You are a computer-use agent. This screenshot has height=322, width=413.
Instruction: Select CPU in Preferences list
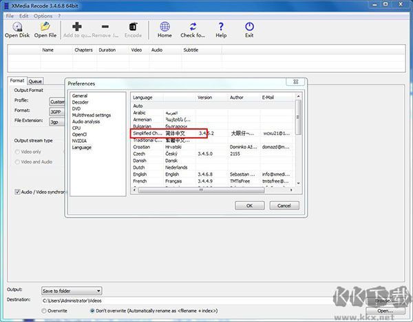[x=76, y=128]
